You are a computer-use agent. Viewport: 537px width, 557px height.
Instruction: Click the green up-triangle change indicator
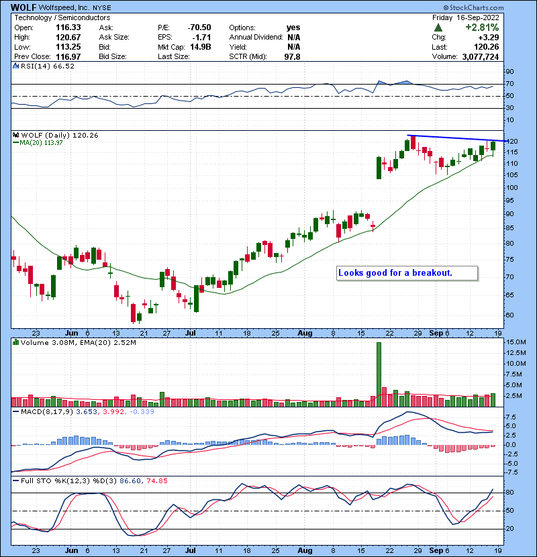pyautogui.click(x=438, y=28)
